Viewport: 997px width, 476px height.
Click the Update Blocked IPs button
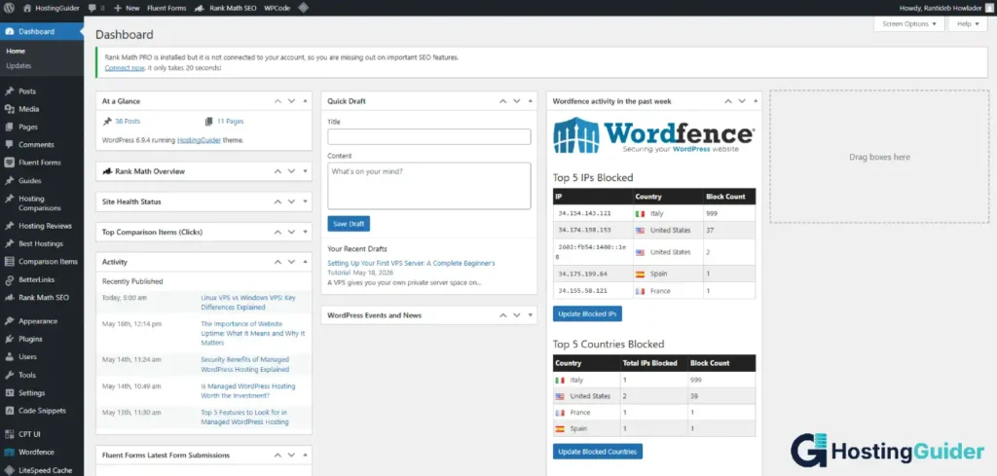coord(587,314)
